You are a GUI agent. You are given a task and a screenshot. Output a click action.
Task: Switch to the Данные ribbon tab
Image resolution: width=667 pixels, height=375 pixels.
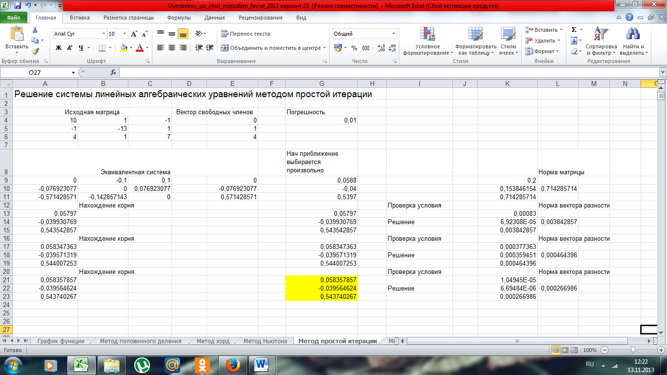tap(215, 18)
